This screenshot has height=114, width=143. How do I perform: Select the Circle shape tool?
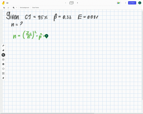[x=3, y=69]
